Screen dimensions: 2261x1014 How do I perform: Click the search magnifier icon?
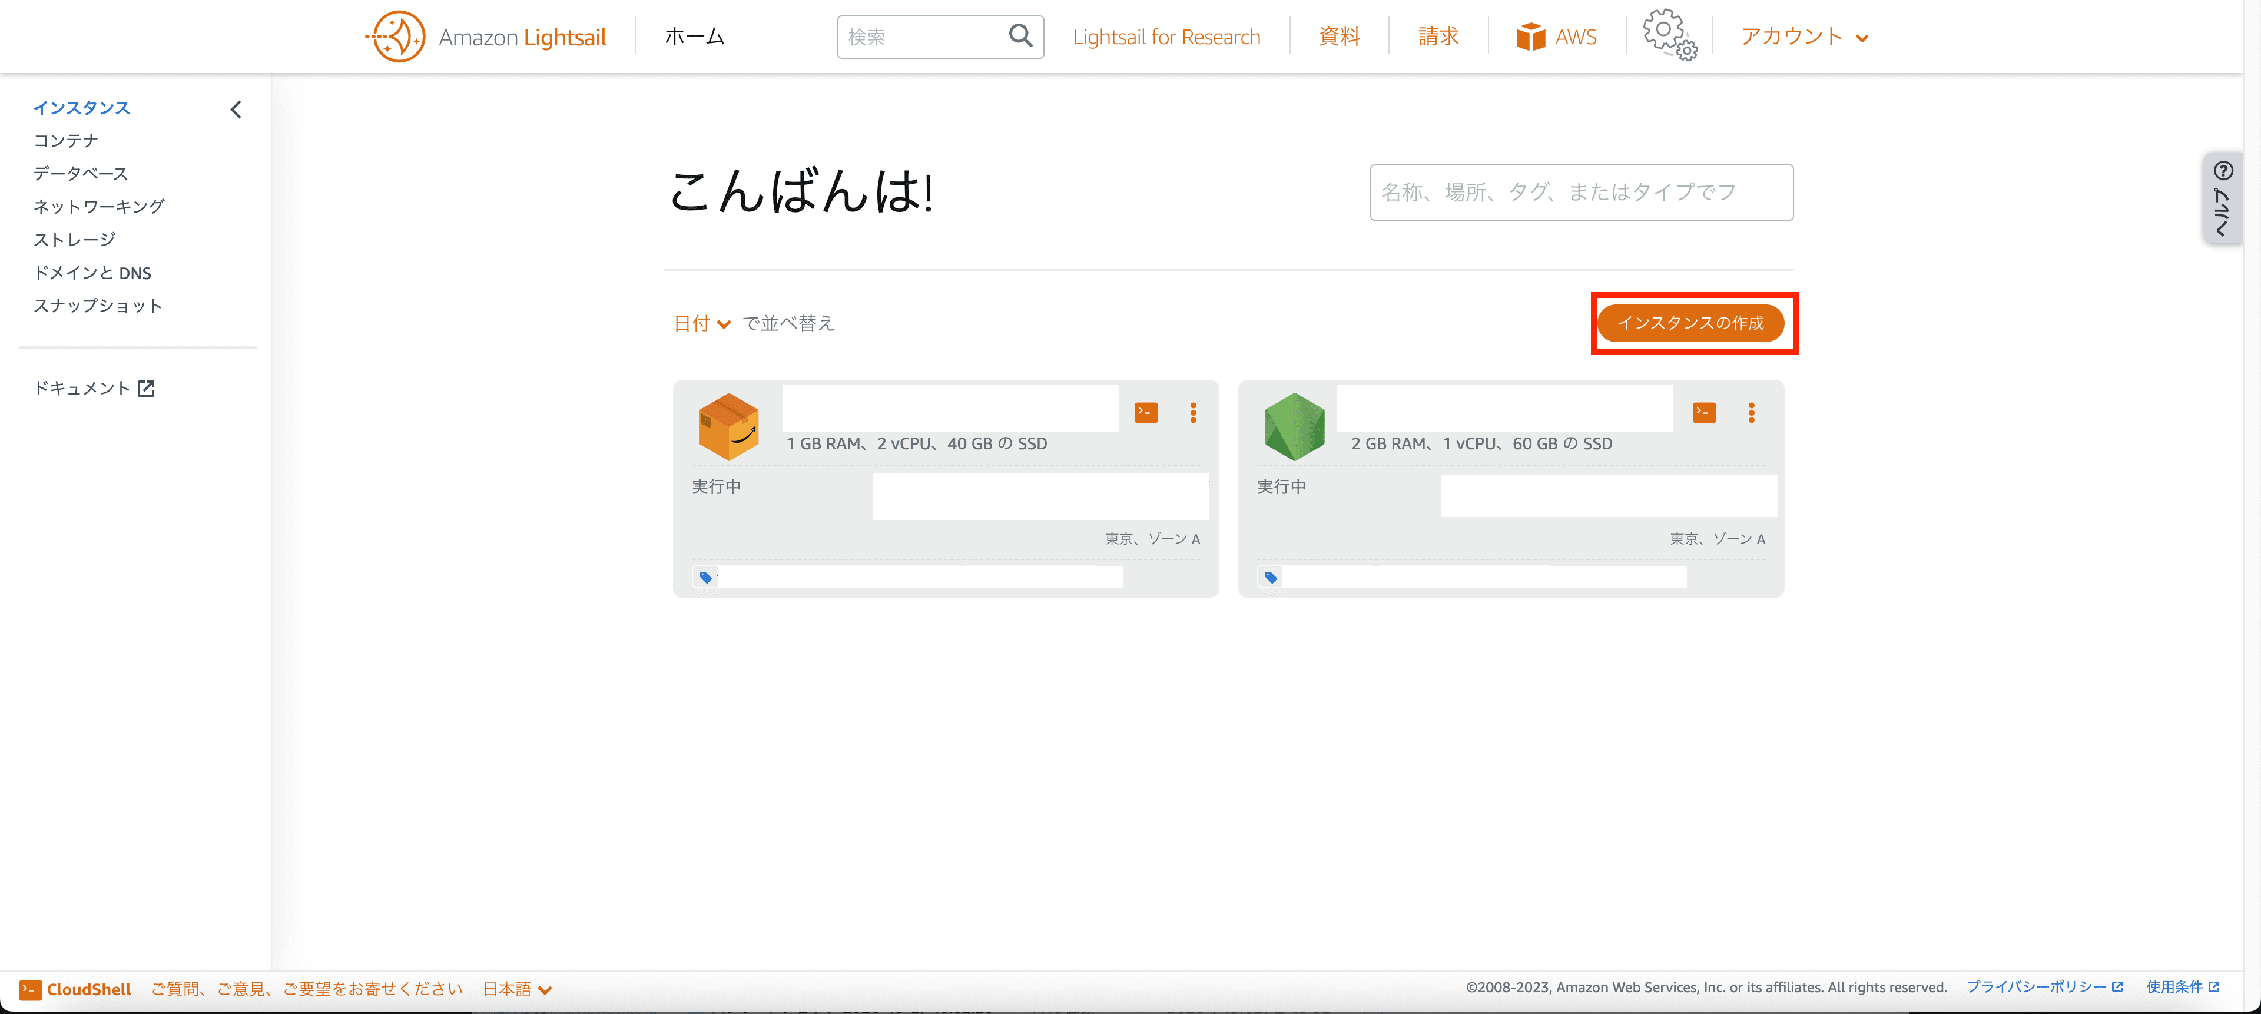click(1020, 36)
